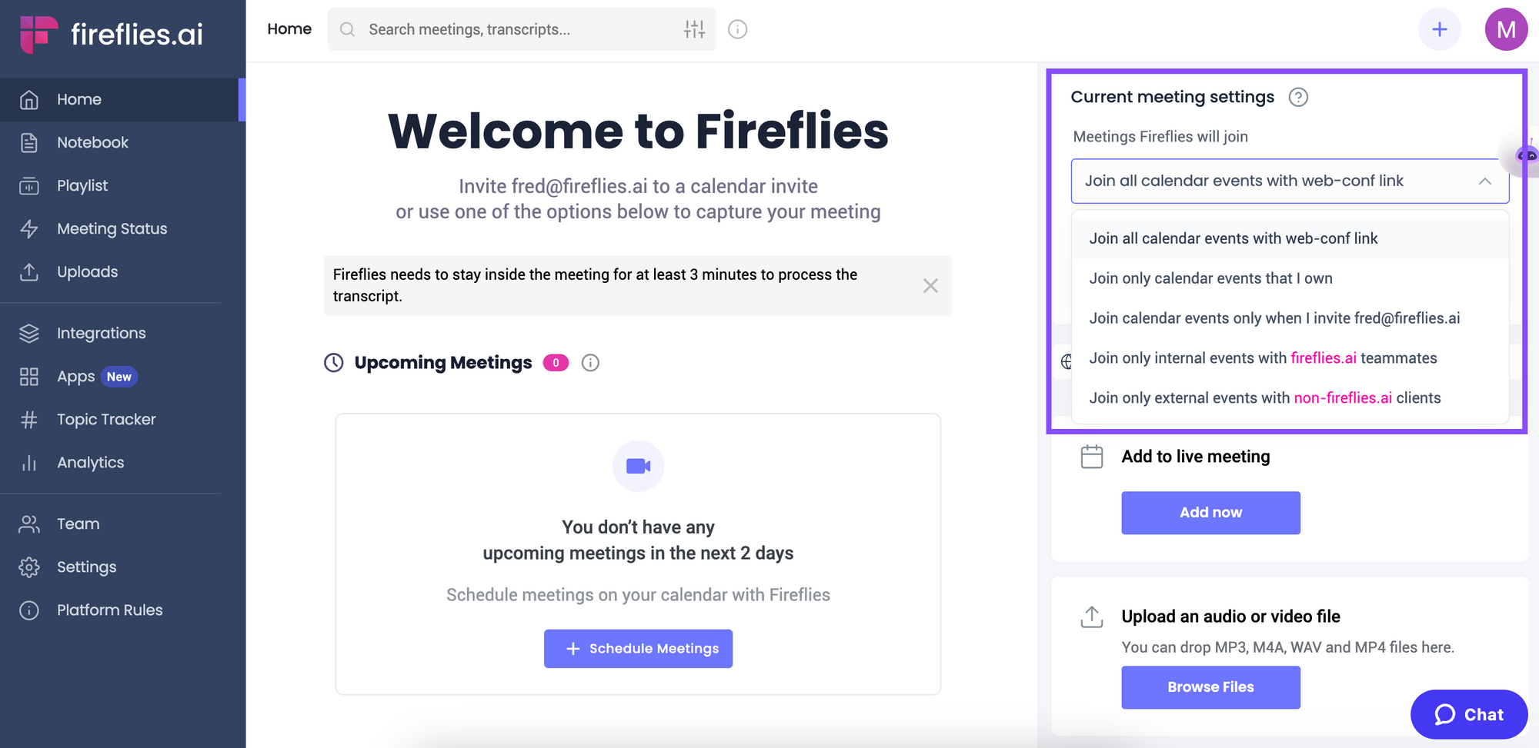Open Analytics from the sidebar
This screenshot has height=748, width=1539.
click(x=90, y=462)
